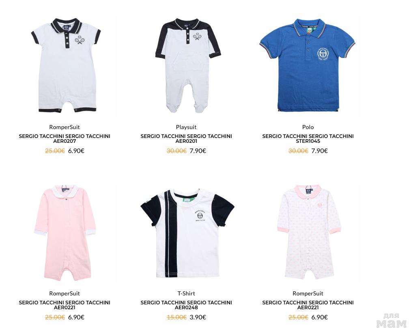Open the white and navy romper AER0207 image

(66, 65)
